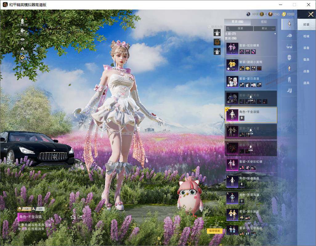316x246 pixels.
Task: Favorite the outfit with the star icon
Action: click(x=73, y=217)
